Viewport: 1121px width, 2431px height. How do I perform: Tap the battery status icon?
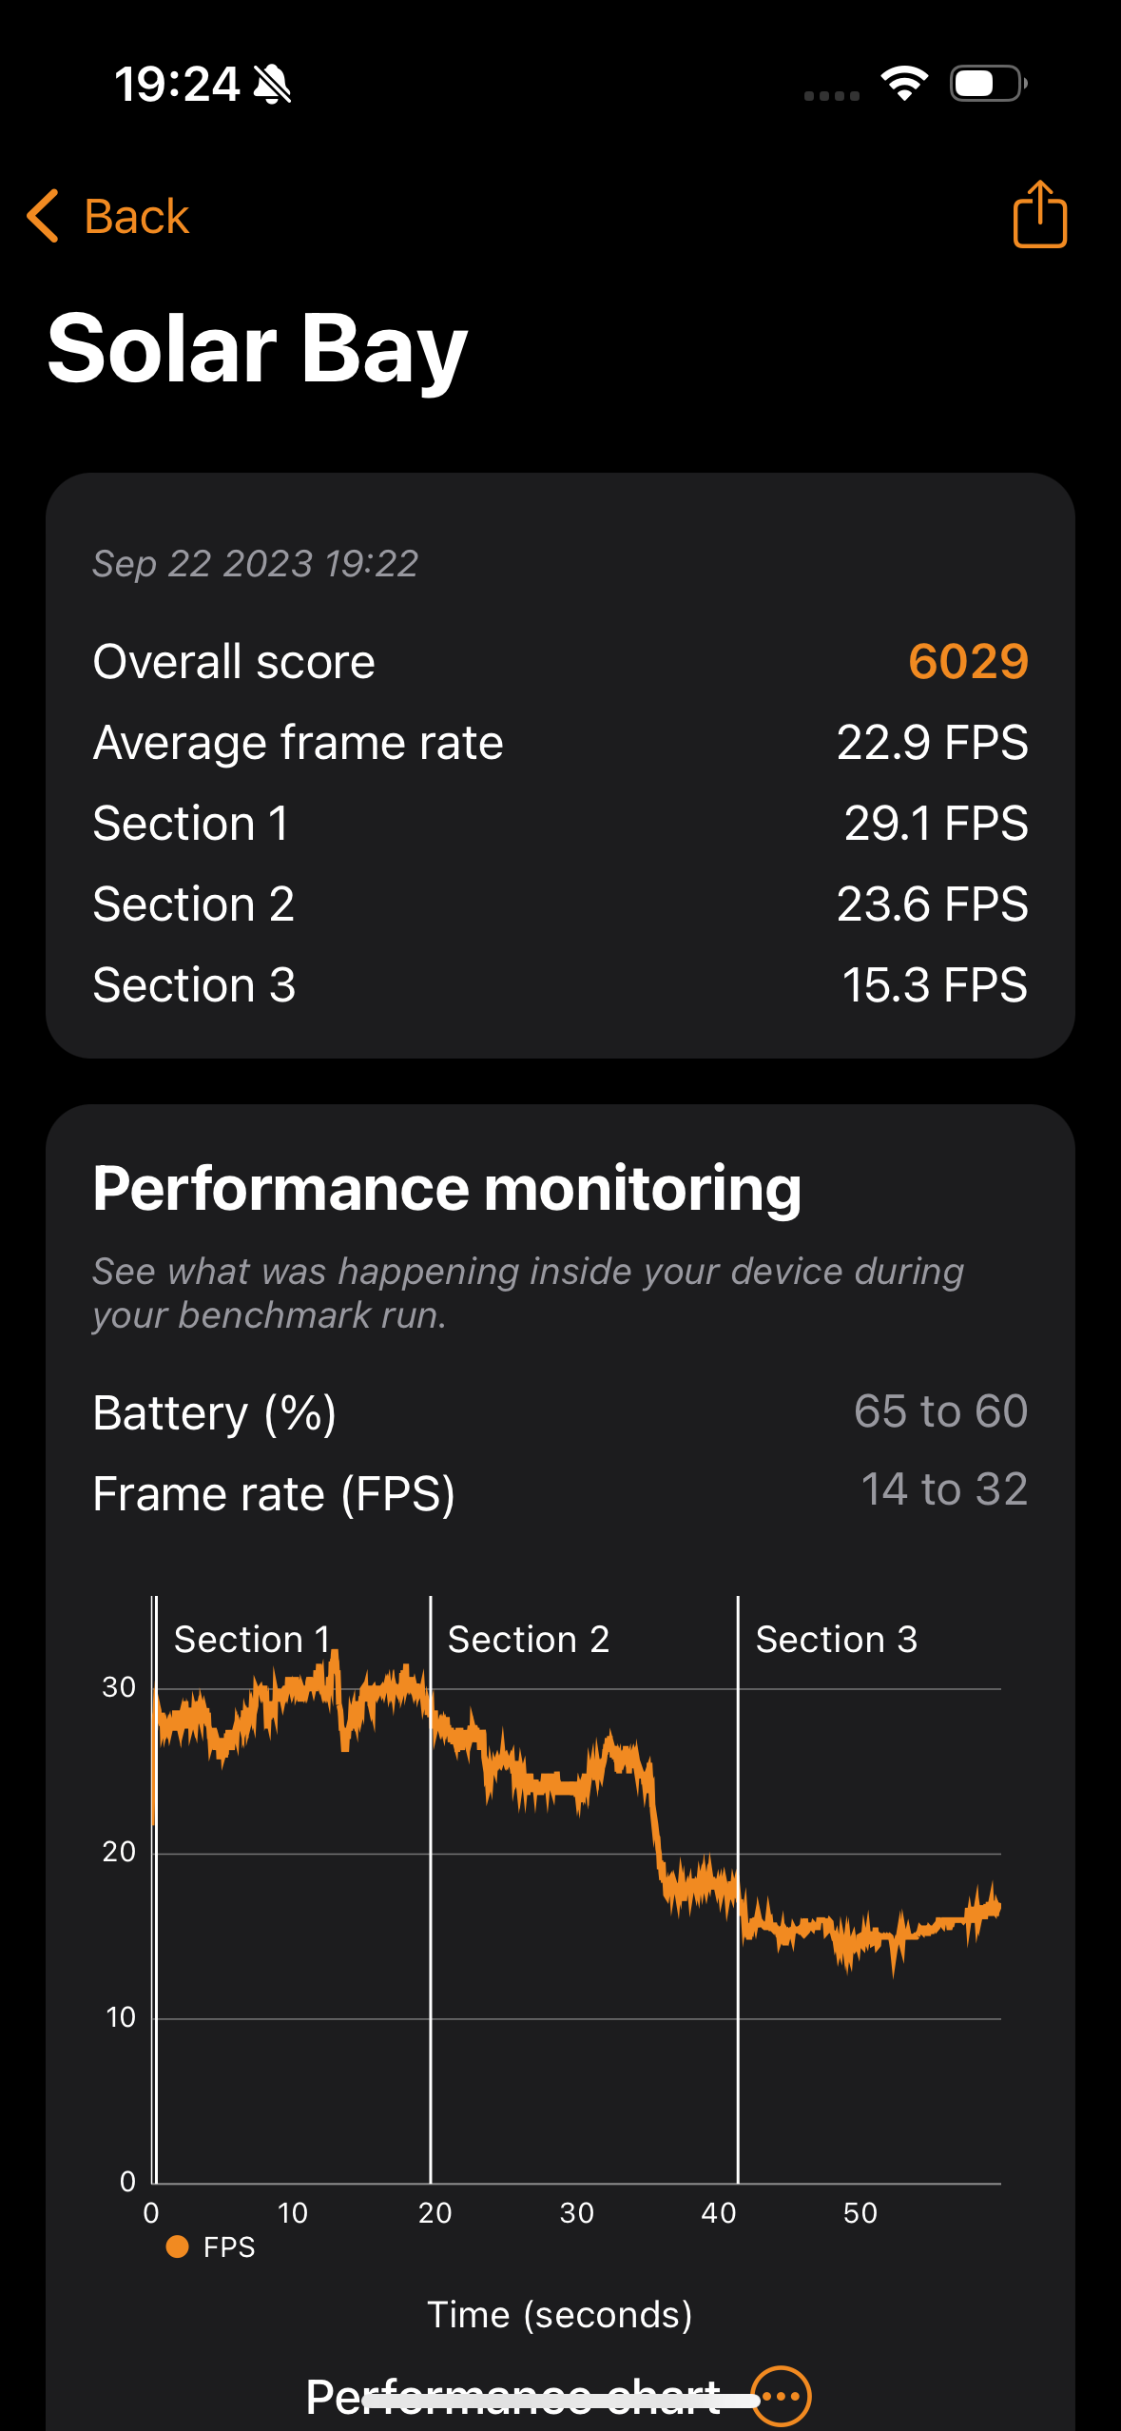[988, 84]
